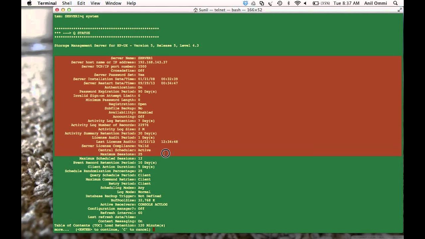Open the volume control icon
The width and height of the screenshot is (425, 239).
click(305, 3)
